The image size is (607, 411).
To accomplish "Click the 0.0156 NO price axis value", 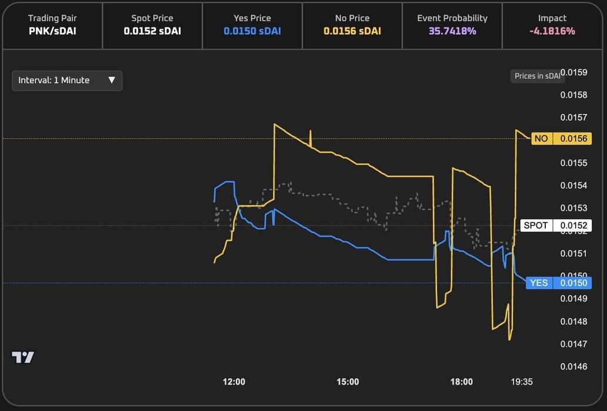I will (x=573, y=139).
